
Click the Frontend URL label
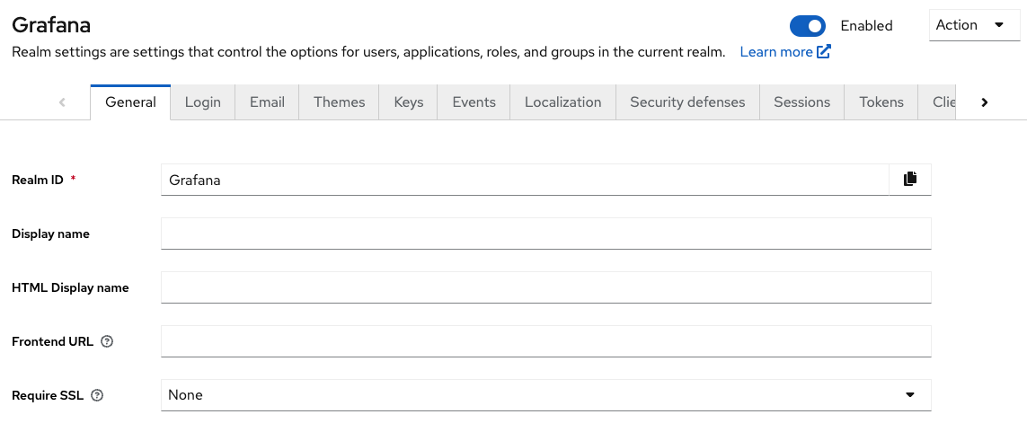pos(52,341)
